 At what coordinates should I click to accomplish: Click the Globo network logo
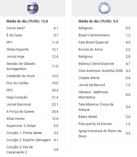[x=33, y=8]
